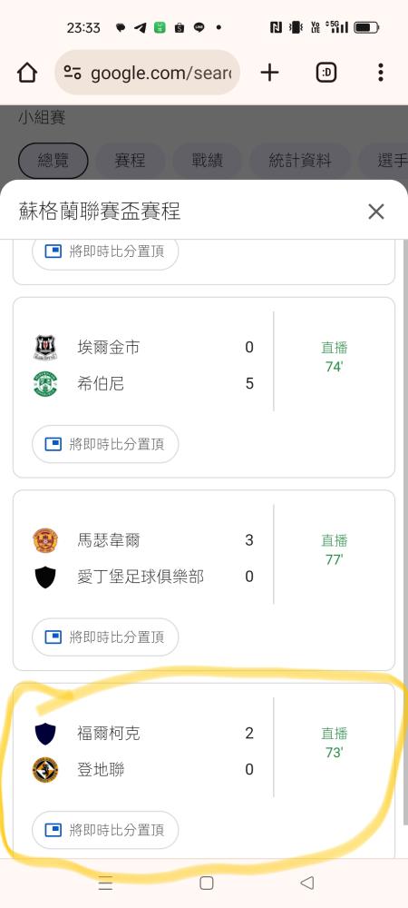The height and width of the screenshot is (908, 408).
Task: Tap the 希伯尼 team crest
Action: (x=45, y=383)
